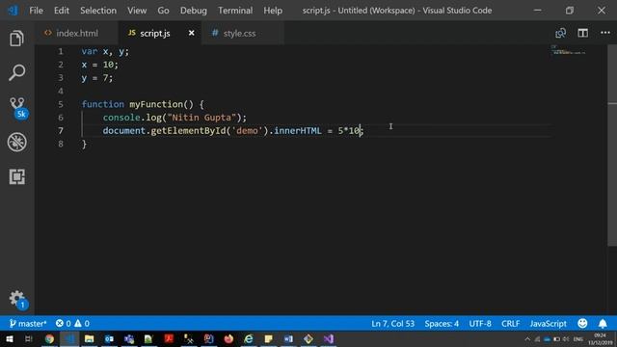Click the code minimap preview

(x=568, y=50)
